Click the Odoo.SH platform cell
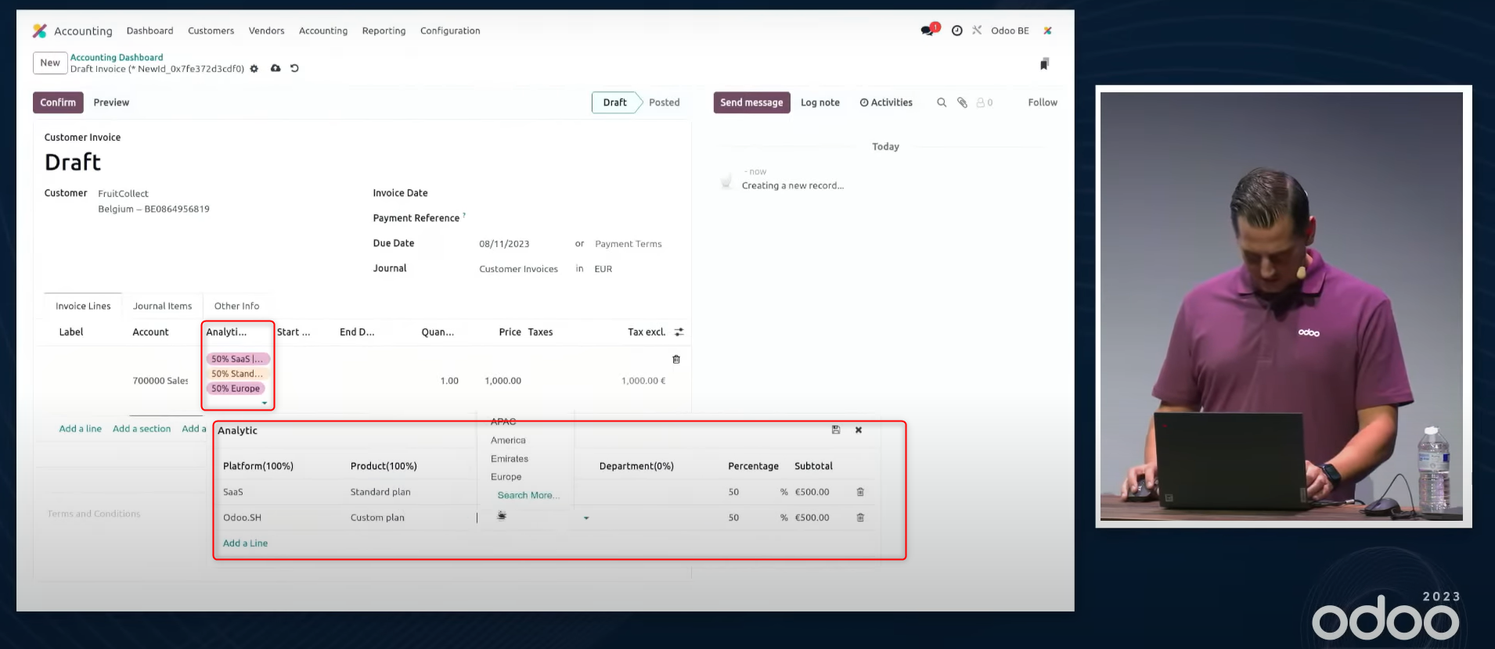The height and width of the screenshot is (649, 1495). 242,518
